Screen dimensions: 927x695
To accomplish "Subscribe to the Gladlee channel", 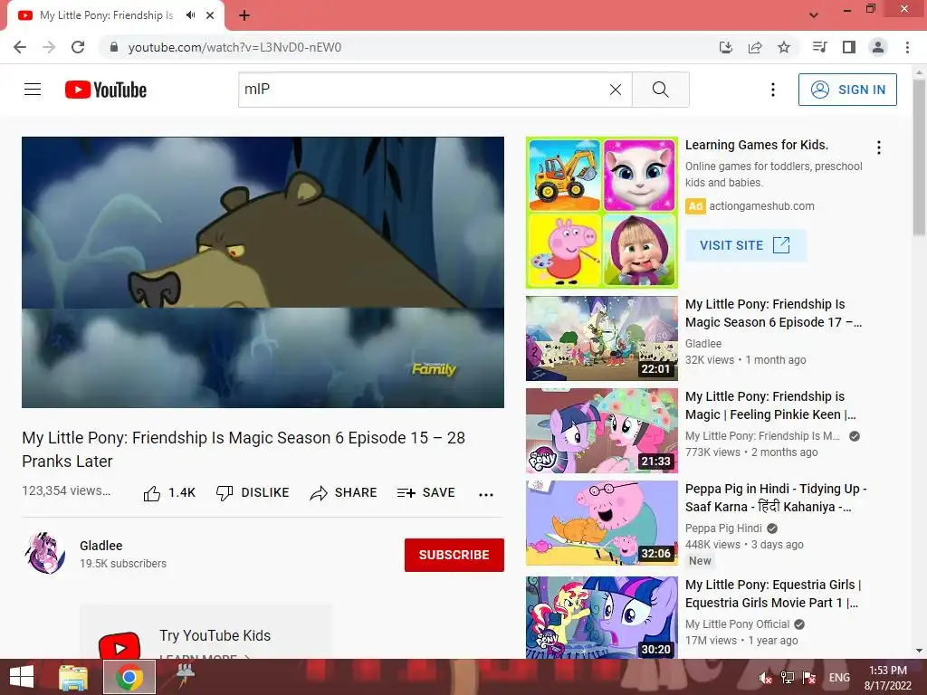I will (x=454, y=555).
